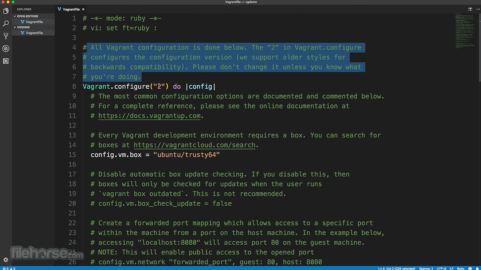Open the Search view icon
This screenshot has width=481, height=270.
(6, 23)
